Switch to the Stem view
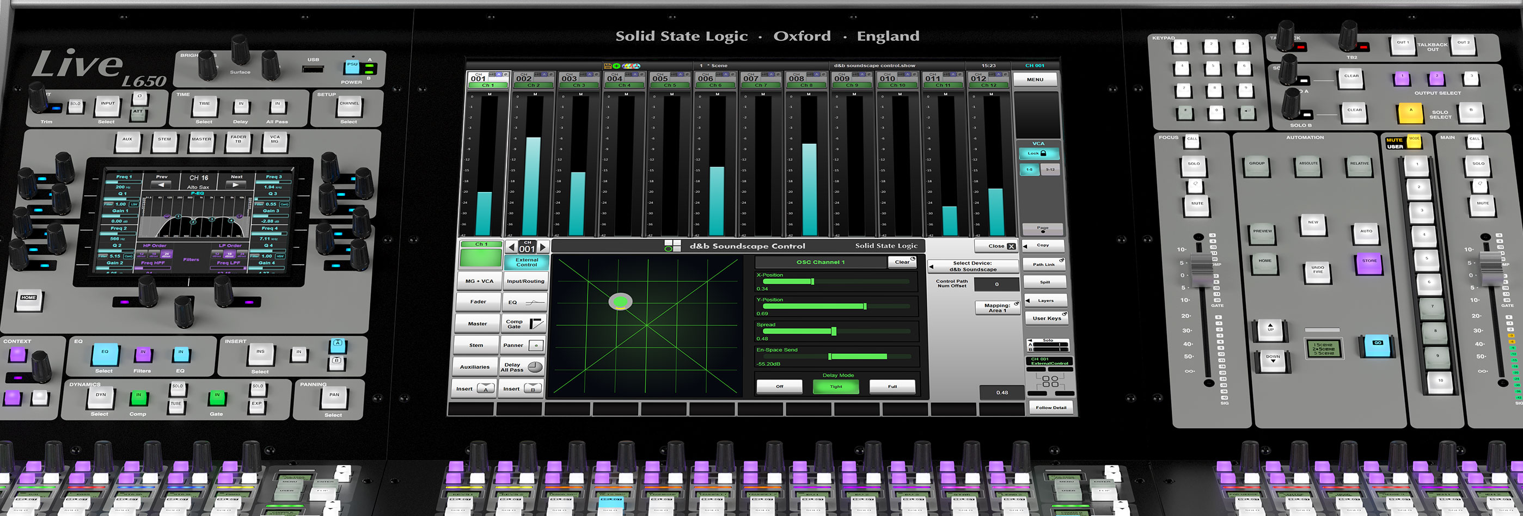1523x516 pixels. [x=476, y=345]
